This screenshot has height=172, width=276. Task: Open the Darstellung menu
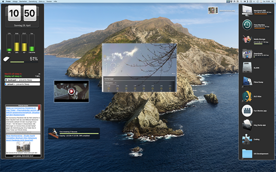point(33,1)
